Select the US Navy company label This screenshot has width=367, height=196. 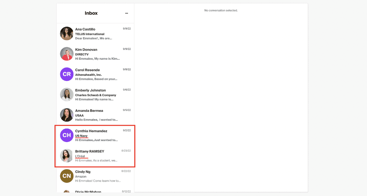pos(81,136)
